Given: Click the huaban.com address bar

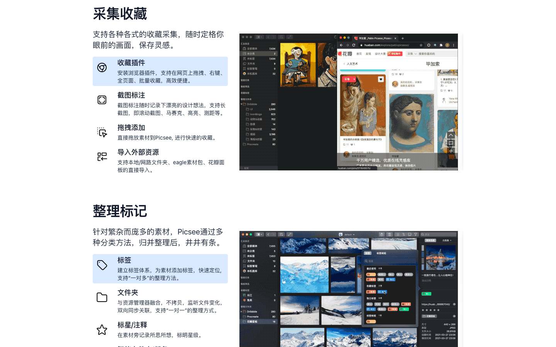Looking at the screenshot, I should 391,45.
